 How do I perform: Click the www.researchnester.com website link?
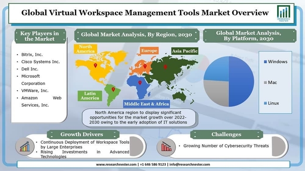click(x=116, y=164)
